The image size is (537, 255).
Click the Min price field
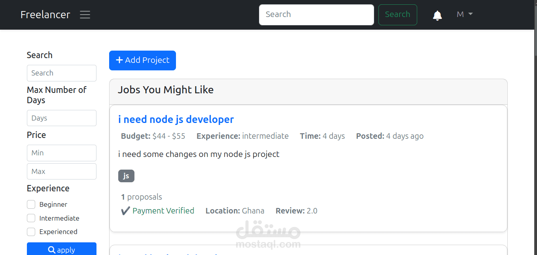(62, 153)
